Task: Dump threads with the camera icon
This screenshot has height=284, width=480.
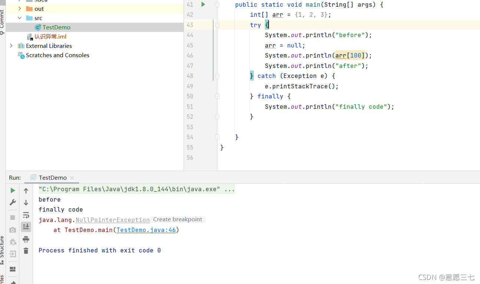Action: coord(13,230)
